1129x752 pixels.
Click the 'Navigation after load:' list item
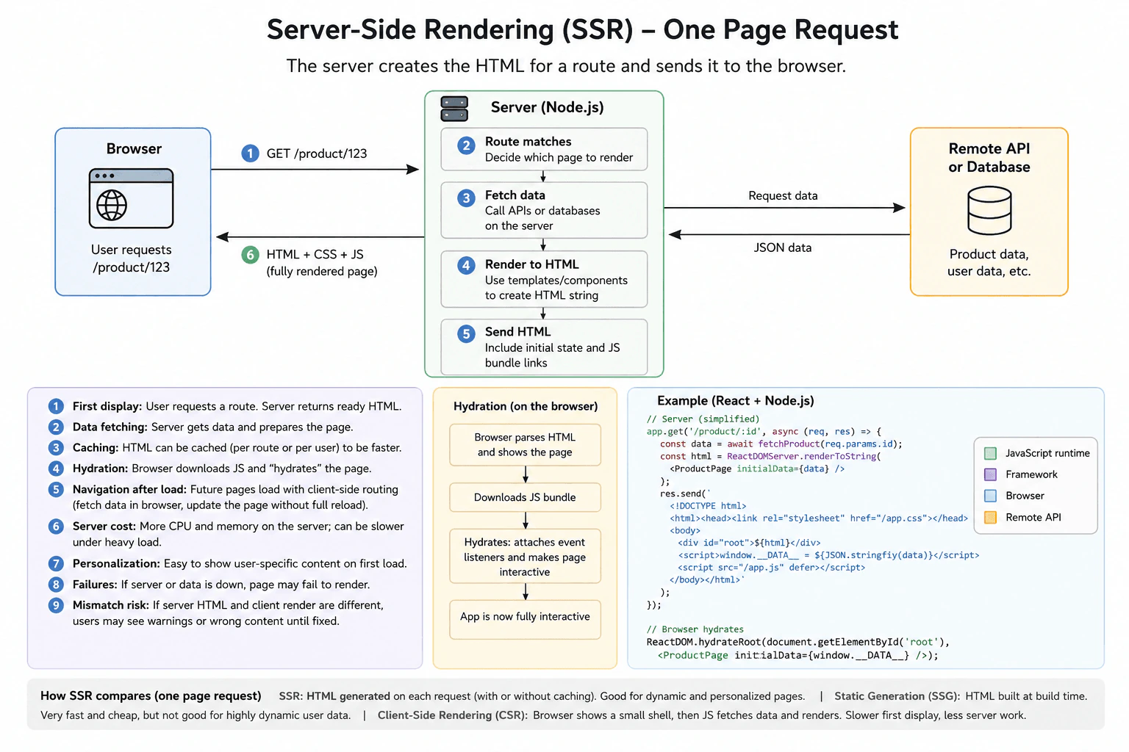(223, 497)
